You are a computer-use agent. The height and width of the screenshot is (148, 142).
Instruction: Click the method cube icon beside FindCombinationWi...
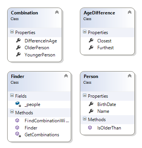point(17,120)
